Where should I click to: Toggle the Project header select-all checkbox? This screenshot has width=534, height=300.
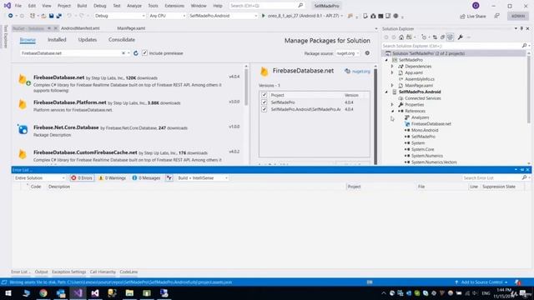click(x=264, y=95)
